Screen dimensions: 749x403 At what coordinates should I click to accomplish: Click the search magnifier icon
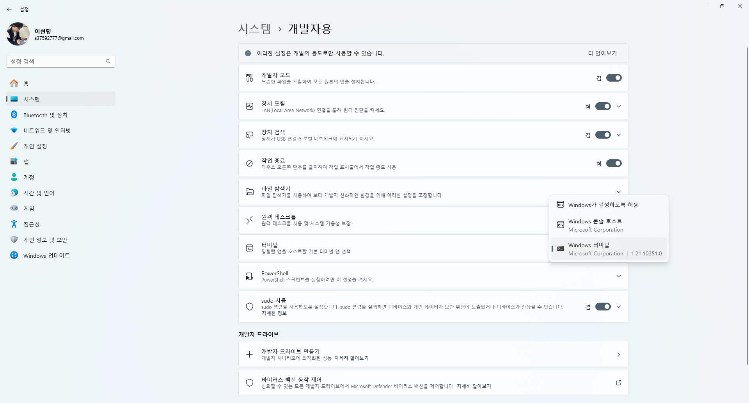tap(108, 61)
